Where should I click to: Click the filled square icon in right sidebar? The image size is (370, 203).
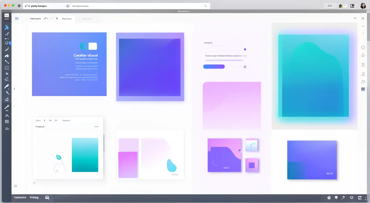tap(363, 89)
